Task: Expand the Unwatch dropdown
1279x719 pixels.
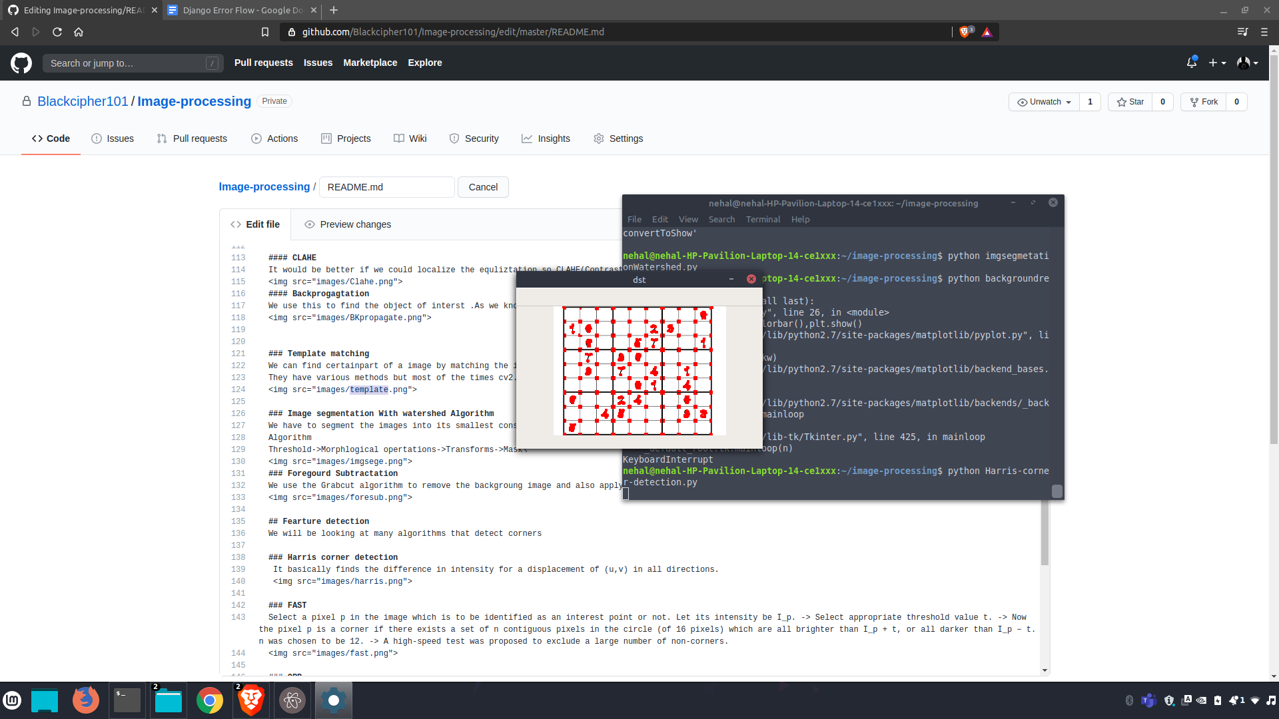Action: [x=1044, y=102]
